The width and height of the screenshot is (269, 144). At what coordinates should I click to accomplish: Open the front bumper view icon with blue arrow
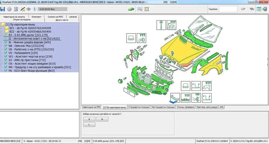[175, 98]
